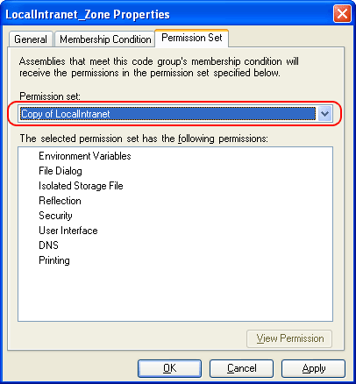
Task: Apply changes with the Apply button
Action: coord(313,368)
